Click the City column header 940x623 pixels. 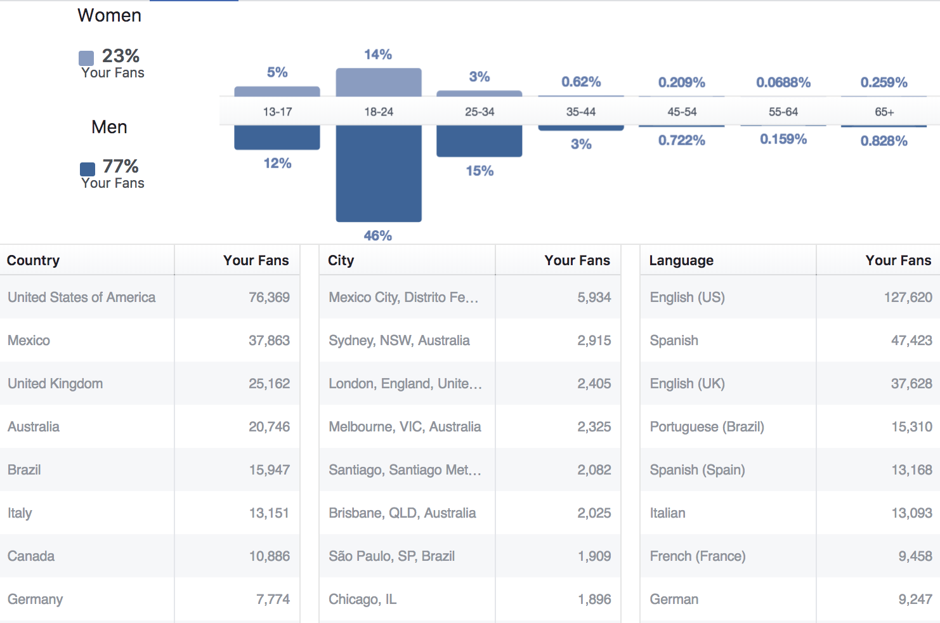click(341, 260)
